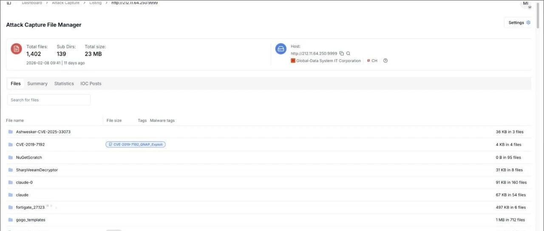544x231 pixels.
Task: Click the red total files document icon
Action: tap(16, 49)
